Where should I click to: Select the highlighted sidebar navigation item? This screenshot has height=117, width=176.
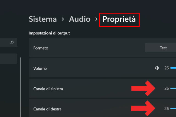(8, 59)
